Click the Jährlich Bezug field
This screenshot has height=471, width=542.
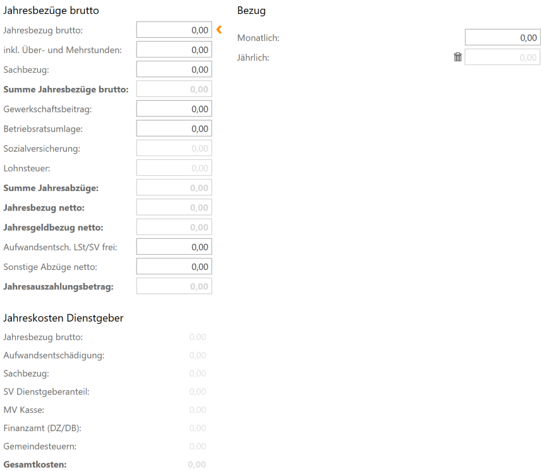tap(502, 58)
